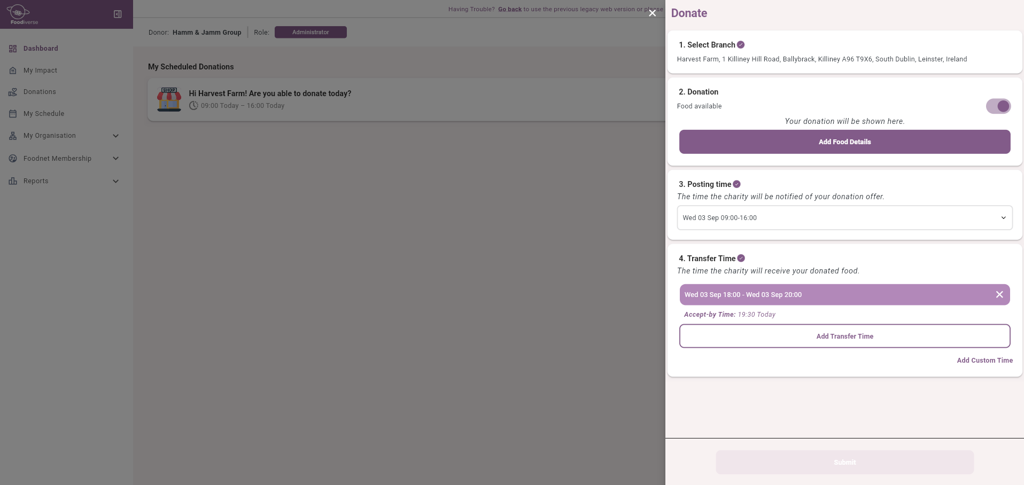Viewport: 1024px width, 485px height.
Task: Close the Donate panel
Action: tap(652, 13)
